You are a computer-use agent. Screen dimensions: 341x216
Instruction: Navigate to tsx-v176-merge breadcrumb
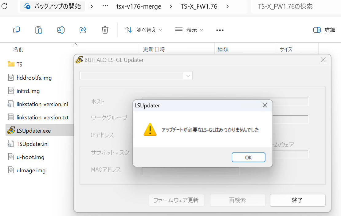[139, 6]
